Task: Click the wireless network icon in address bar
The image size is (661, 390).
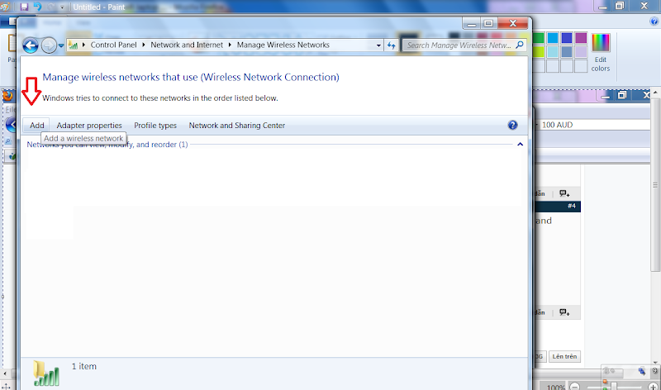Action: (74, 45)
